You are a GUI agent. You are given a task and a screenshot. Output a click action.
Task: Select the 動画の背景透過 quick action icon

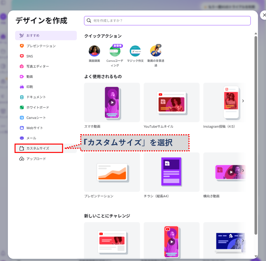tap(156, 51)
